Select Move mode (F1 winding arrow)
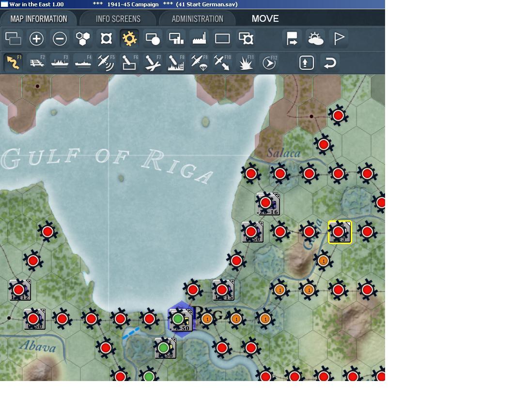This screenshot has height=397, width=527. [x=14, y=62]
